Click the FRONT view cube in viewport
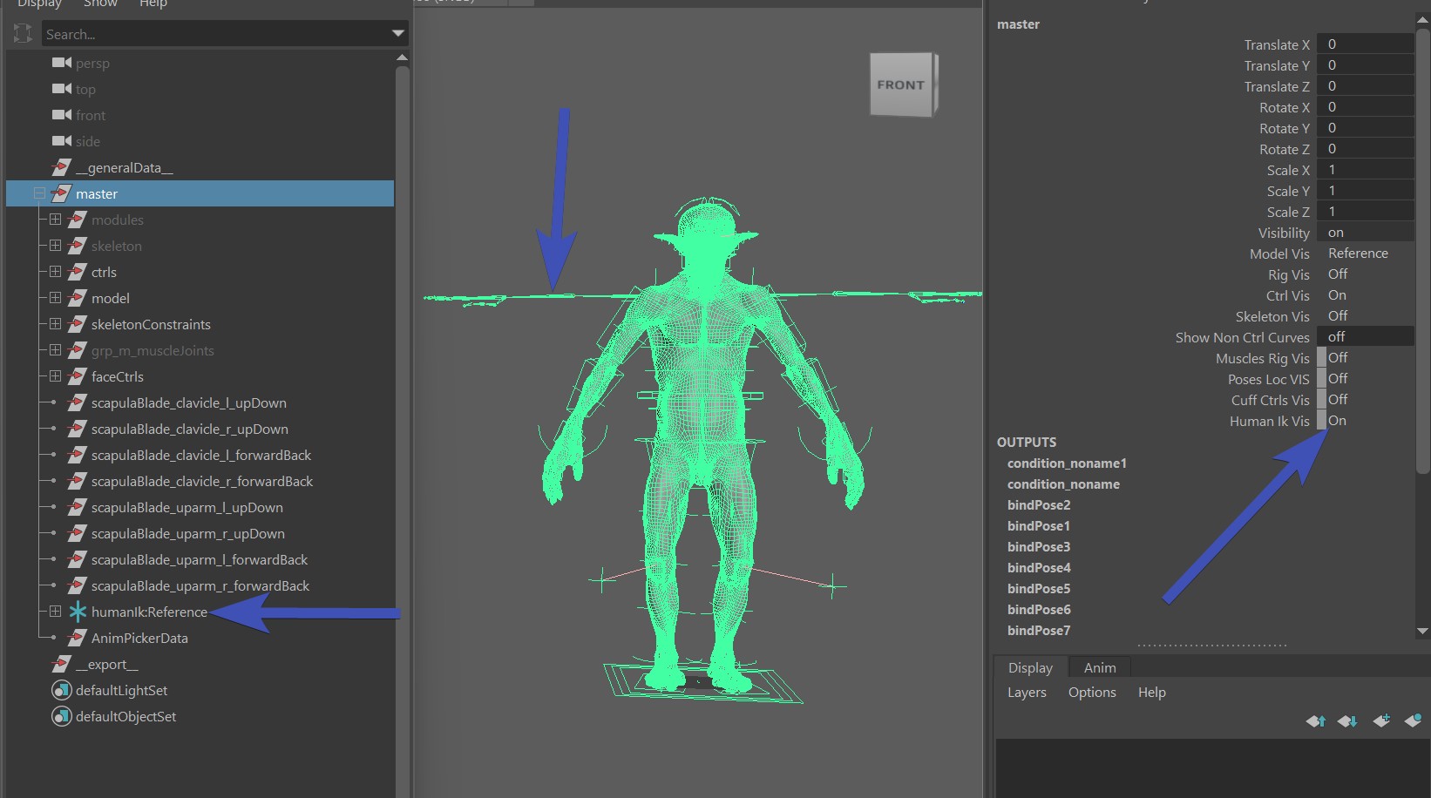Viewport: 1431px width, 798px height. click(901, 85)
